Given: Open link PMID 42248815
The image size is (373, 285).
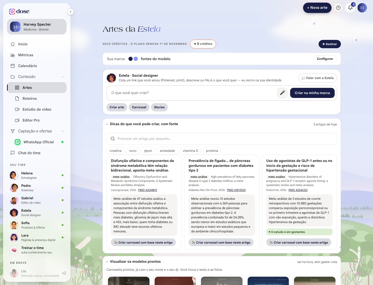Looking at the screenshot, I should (148, 190).
